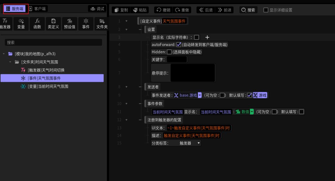This screenshot has width=335, height=181.
Task: Click the 天气氛围事件 event name on line 1
Action: (x=174, y=21)
